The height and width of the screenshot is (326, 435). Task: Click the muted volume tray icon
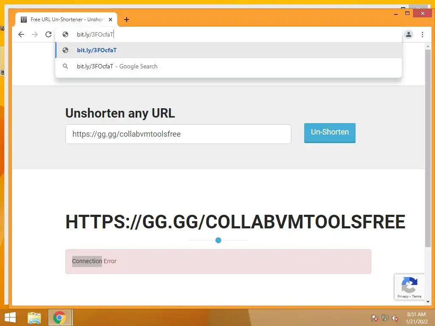click(x=395, y=318)
